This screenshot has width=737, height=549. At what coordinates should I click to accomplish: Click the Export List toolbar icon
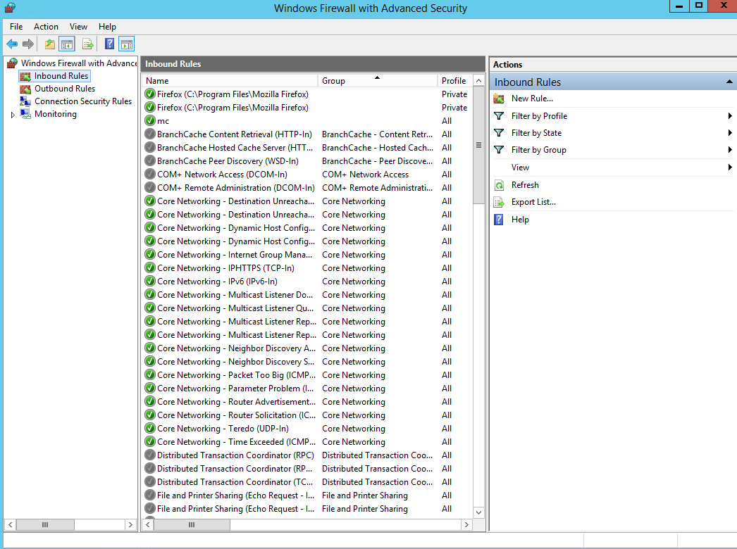click(88, 44)
